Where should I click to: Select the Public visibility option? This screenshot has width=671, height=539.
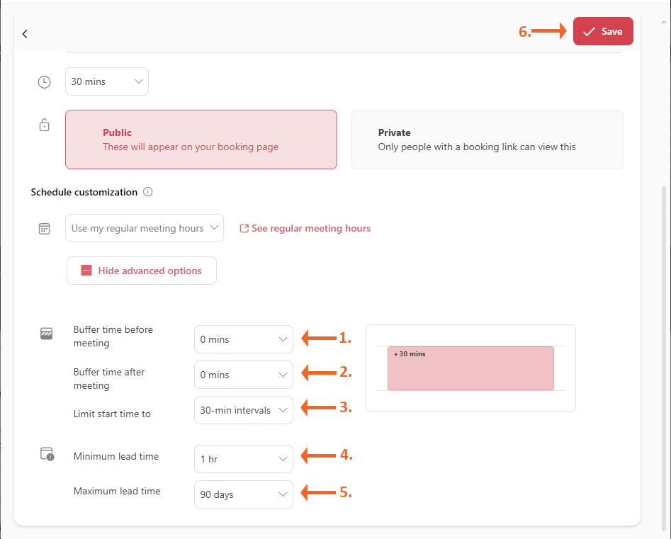pyautogui.click(x=201, y=140)
